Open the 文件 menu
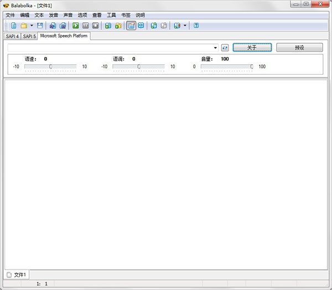The width and height of the screenshot is (332, 290). tap(10, 15)
